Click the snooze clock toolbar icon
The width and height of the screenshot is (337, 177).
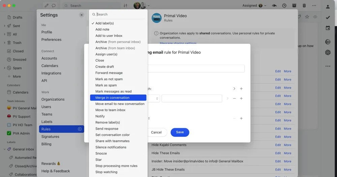click(x=284, y=6)
